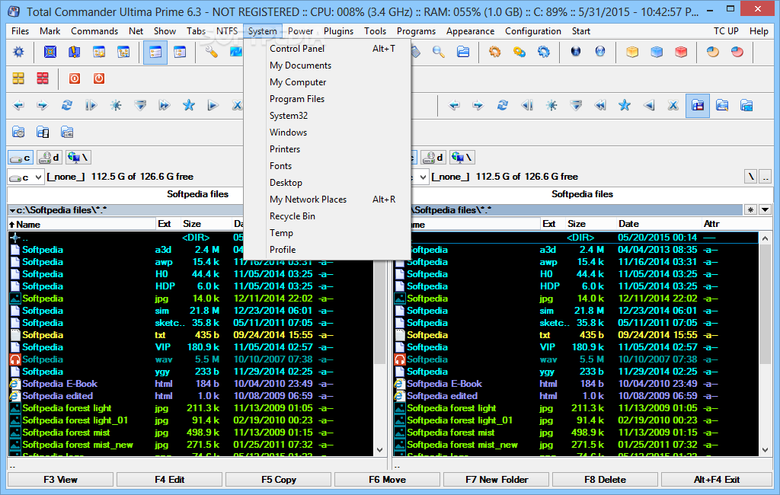Image resolution: width=780 pixels, height=495 pixels.
Task: Choose Recycle Bin in System menu
Action: [x=328, y=216]
